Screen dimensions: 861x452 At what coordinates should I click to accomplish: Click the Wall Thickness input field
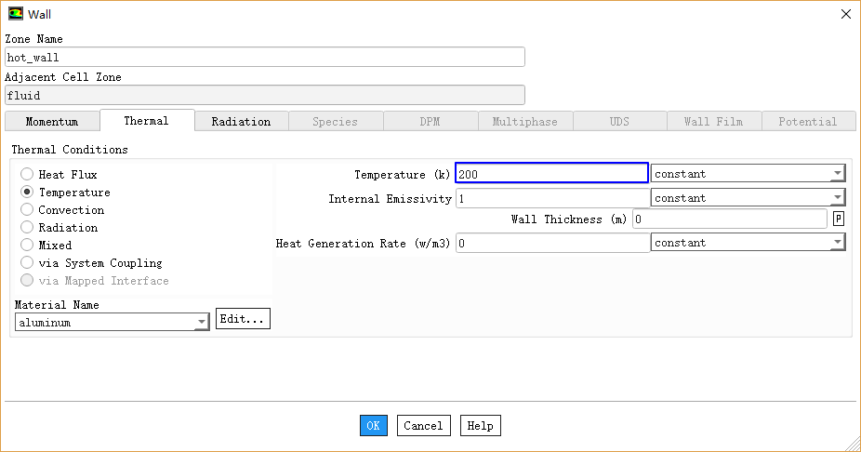coord(729,219)
